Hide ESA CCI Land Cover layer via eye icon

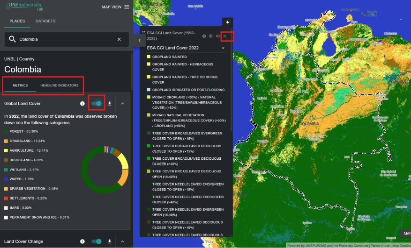pyautogui.click(x=218, y=36)
